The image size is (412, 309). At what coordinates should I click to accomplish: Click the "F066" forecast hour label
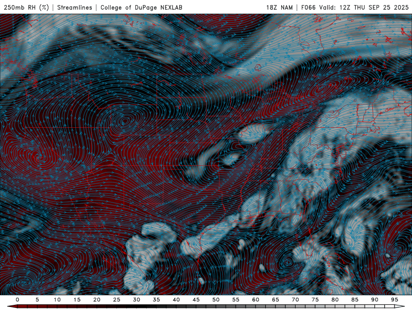[308, 7]
